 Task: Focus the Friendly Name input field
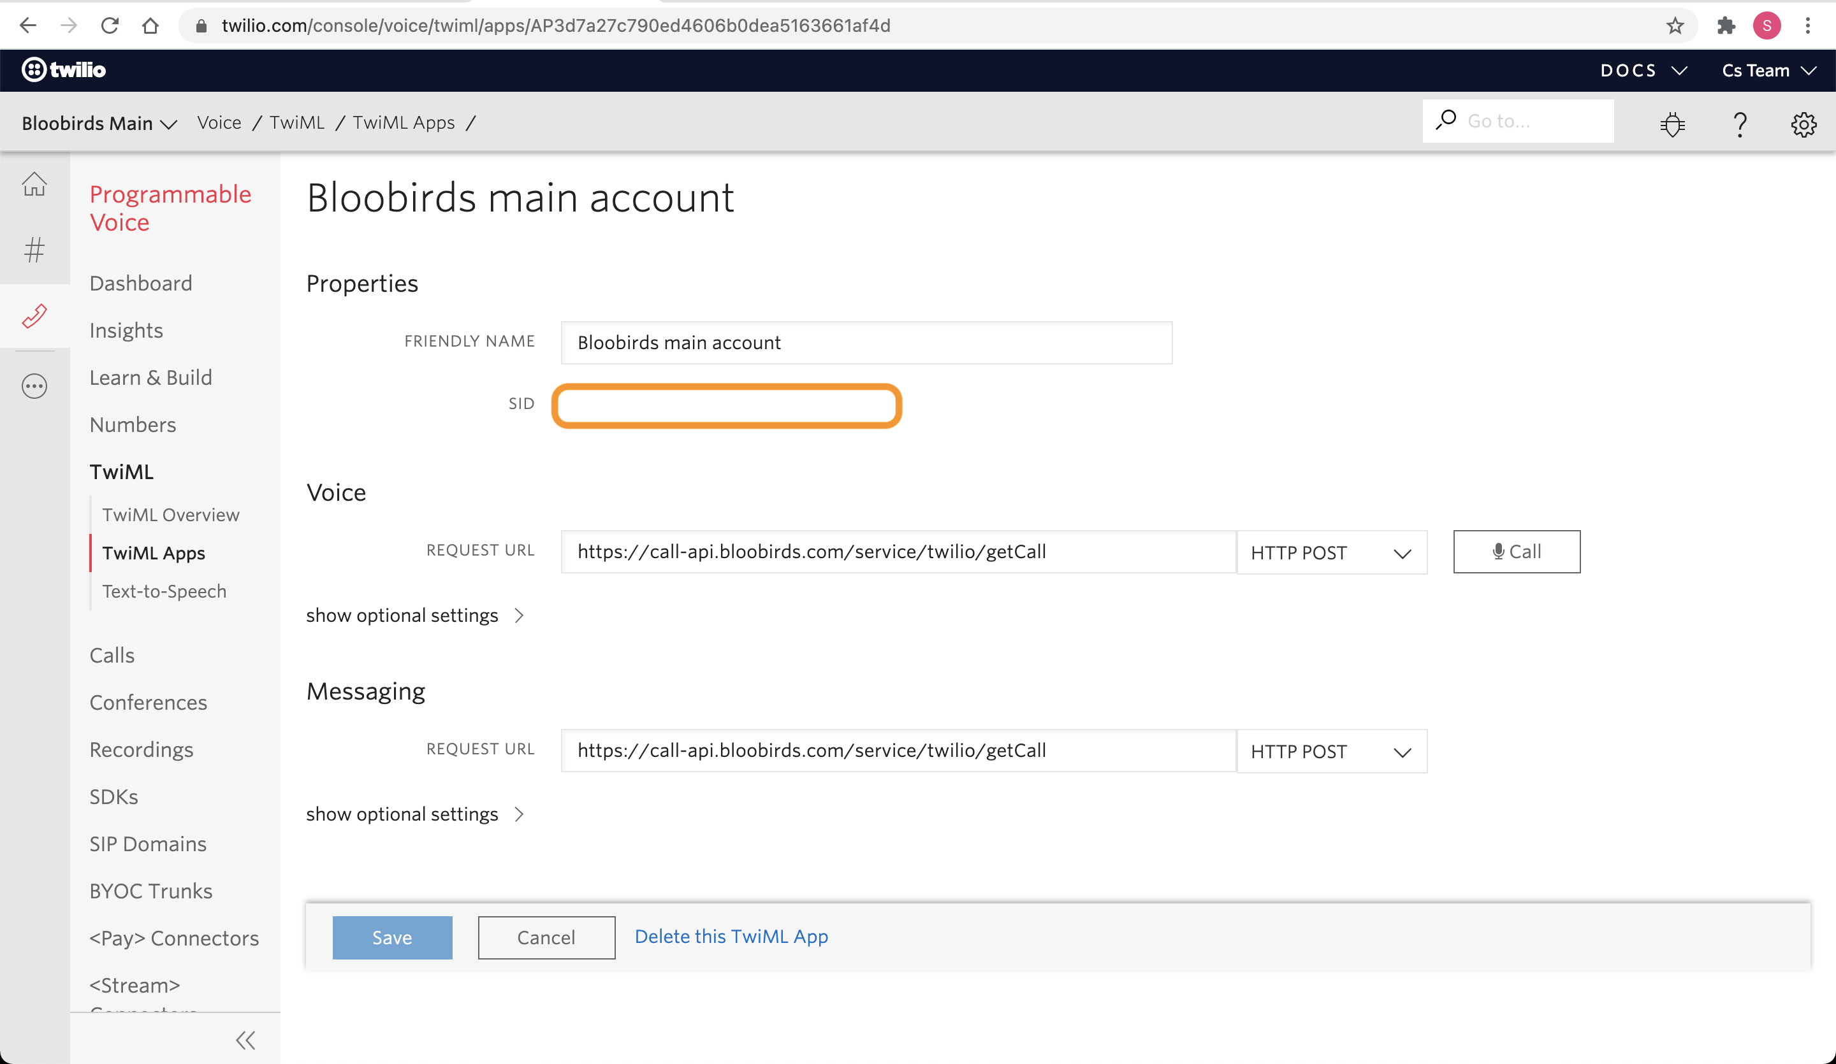(x=866, y=342)
